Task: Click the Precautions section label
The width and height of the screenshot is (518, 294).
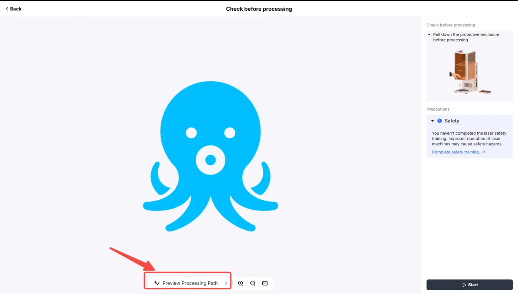Action: click(438, 109)
